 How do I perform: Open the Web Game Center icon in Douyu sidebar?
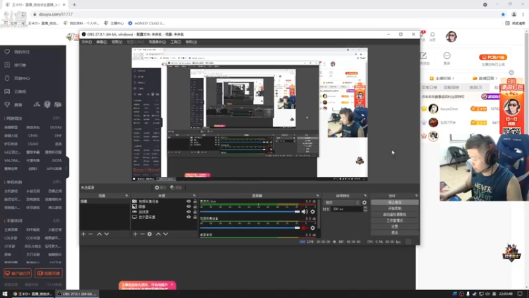[x=7, y=78]
